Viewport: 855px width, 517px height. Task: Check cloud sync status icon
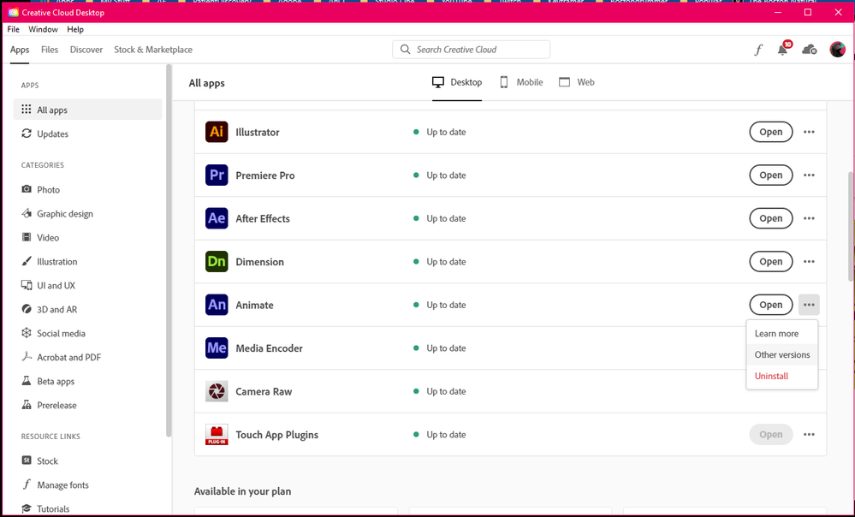pyautogui.click(x=809, y=50)
